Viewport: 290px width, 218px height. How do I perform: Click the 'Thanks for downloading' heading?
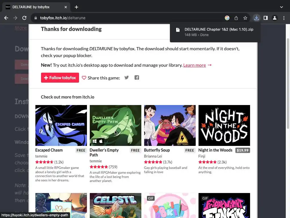tap(71, 29)
